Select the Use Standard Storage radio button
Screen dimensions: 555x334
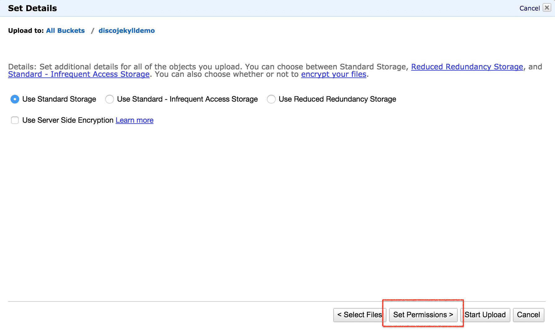(15, 99)
